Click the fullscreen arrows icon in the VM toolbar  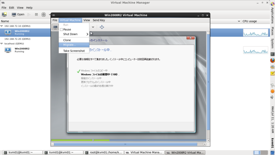point(102,27)
